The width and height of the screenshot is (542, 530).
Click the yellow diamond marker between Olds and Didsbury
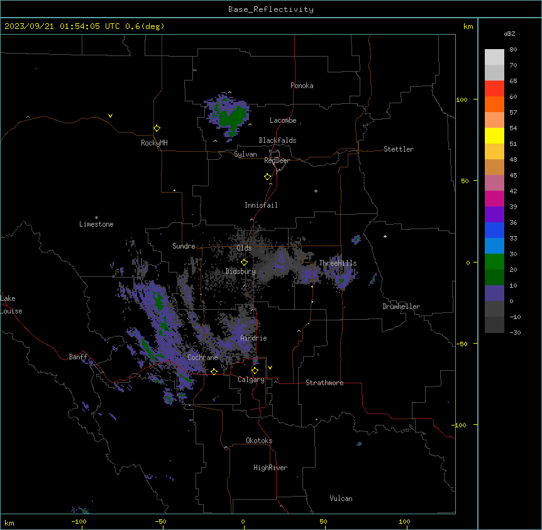245,262
